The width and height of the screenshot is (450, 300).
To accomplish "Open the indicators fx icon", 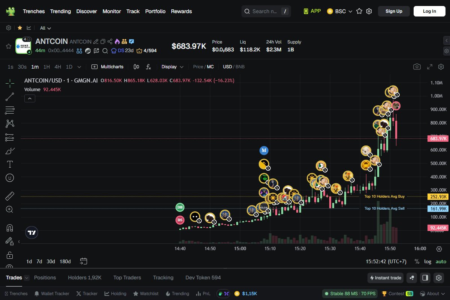I will coord(148,67).
